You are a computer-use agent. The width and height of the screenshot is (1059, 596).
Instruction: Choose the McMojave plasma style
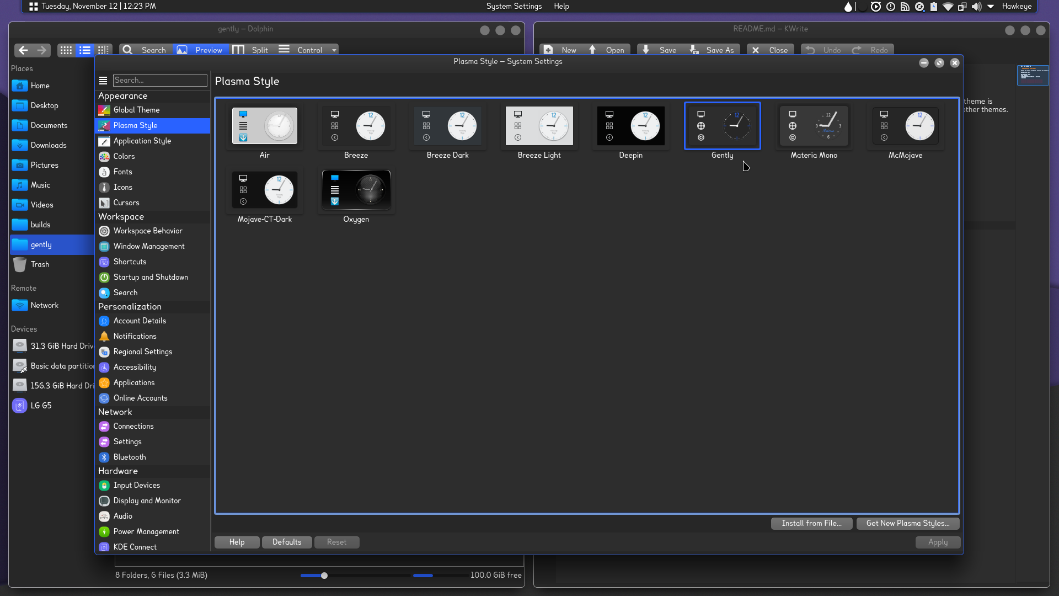(906, 126)
